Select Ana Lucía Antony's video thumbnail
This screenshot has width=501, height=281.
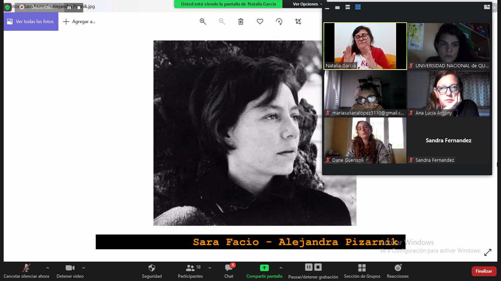[x=449, y=93]
